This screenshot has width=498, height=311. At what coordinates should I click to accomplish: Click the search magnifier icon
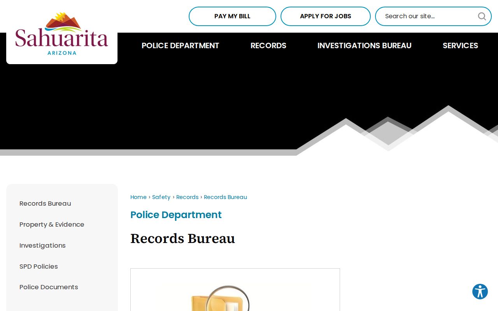482,16
